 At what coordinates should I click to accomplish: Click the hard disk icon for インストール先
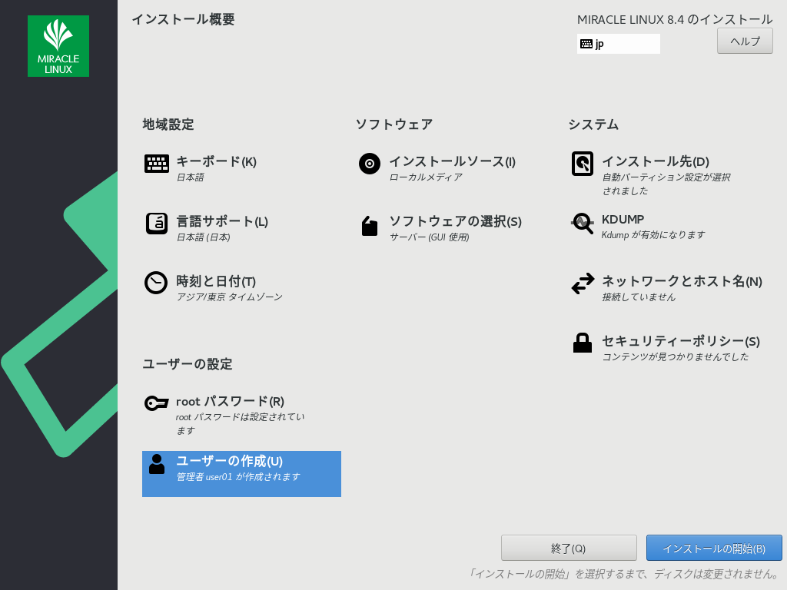583,164
